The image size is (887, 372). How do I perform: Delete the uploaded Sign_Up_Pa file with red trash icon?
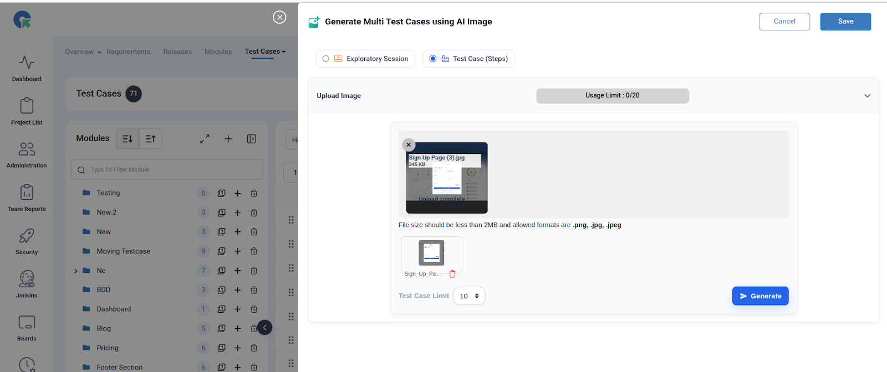tap(452, 274)
